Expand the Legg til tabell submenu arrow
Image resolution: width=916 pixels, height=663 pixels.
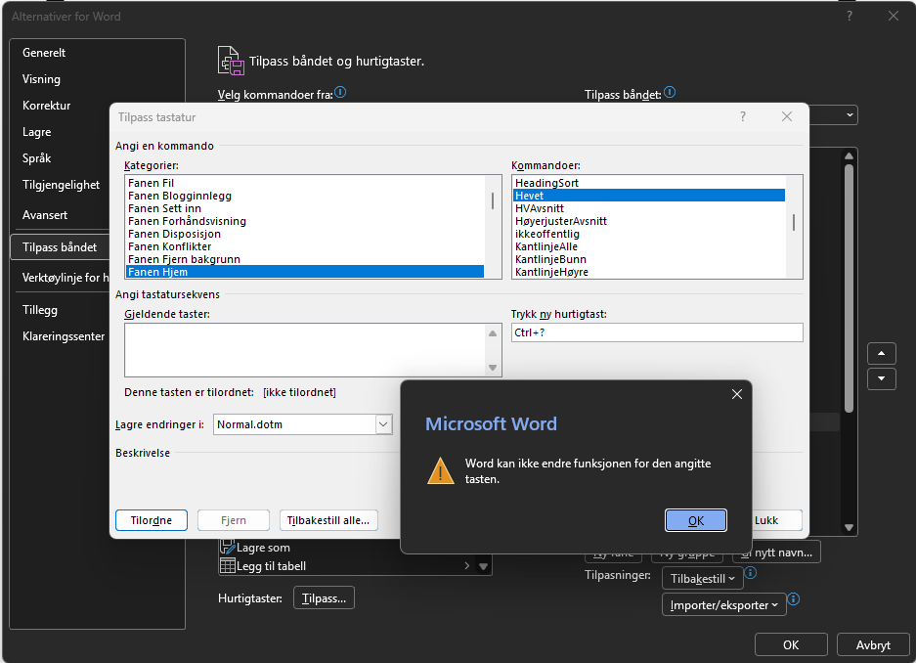(x=466, y=565)
